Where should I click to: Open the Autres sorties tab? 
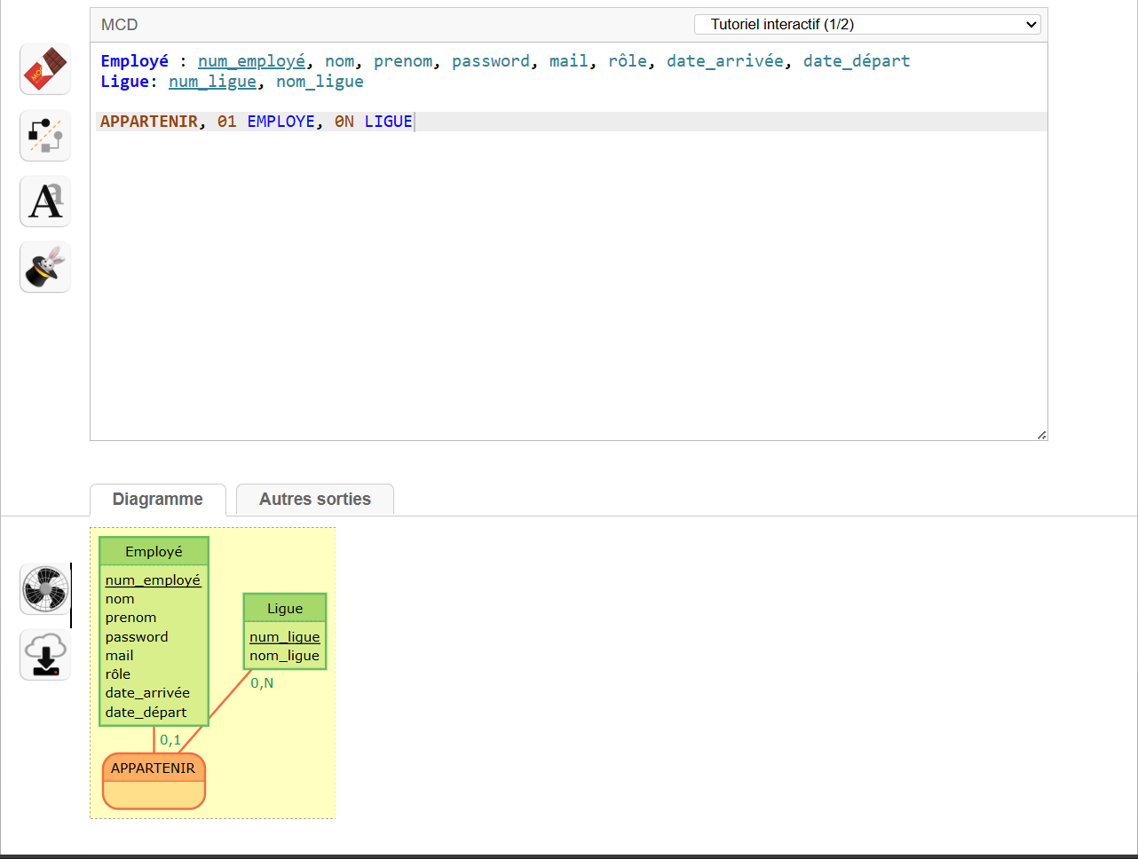click(x=315, y=500)
